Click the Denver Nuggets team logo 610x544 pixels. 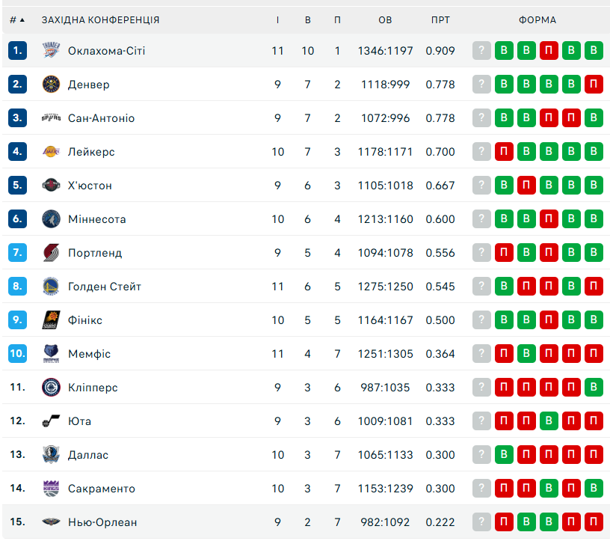click(x=51, y=85)
